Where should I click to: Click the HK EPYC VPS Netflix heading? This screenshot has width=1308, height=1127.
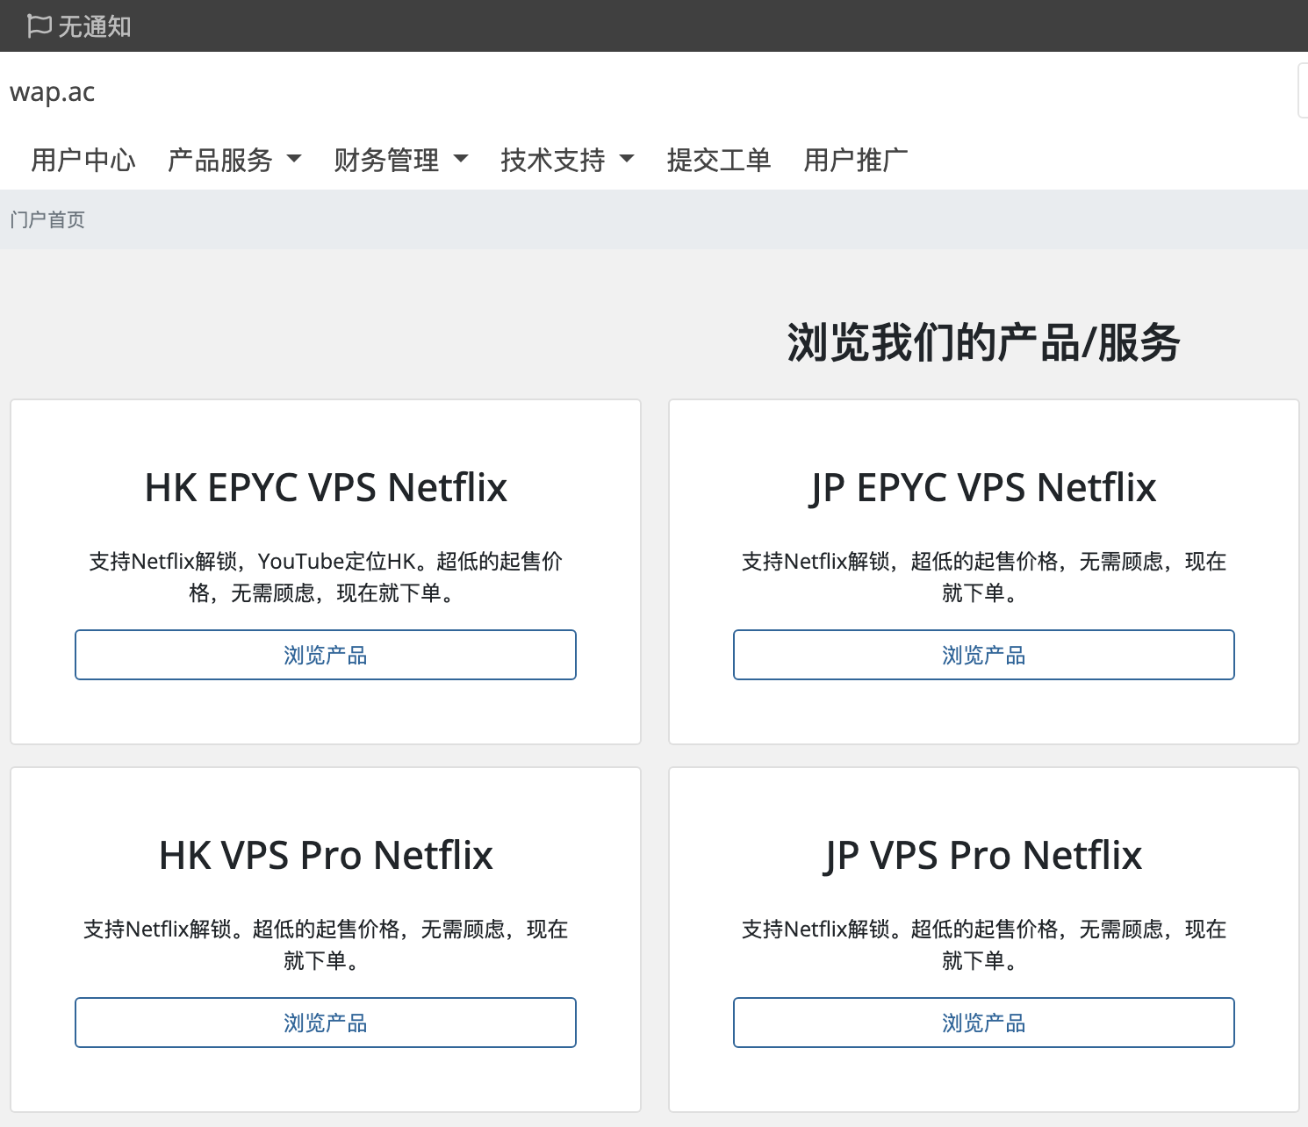[326, 488]
